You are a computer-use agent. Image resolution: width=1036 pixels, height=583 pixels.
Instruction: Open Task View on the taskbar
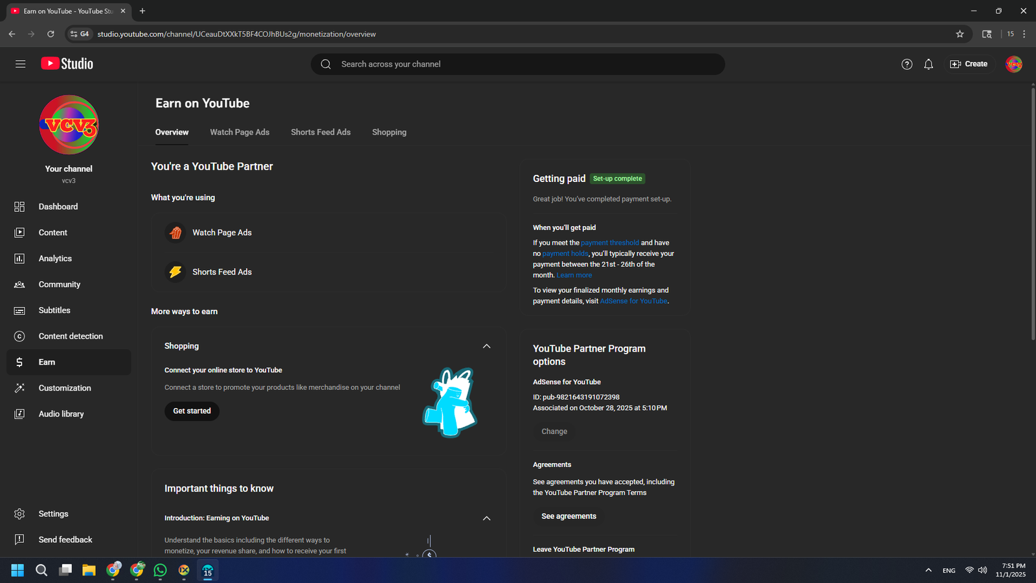65,570
